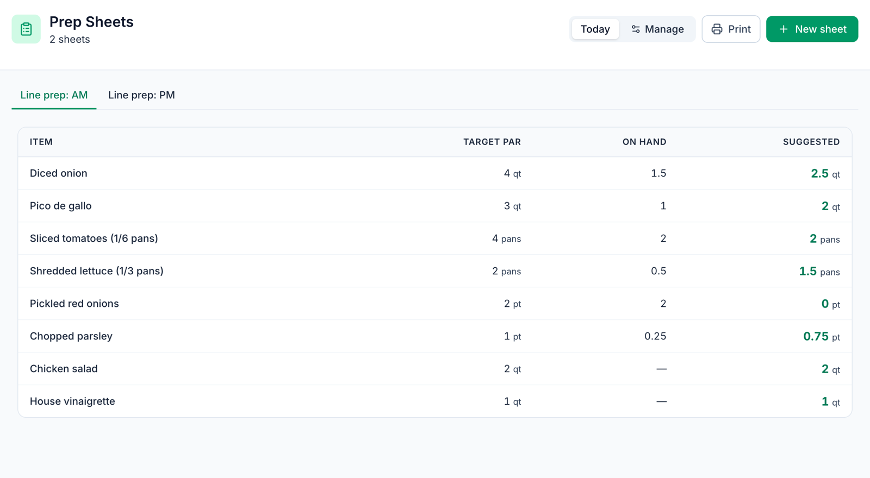Click Pico de gallo on-hand value
This screenshot has width=870, height=478.
click(x=663, y=206)
